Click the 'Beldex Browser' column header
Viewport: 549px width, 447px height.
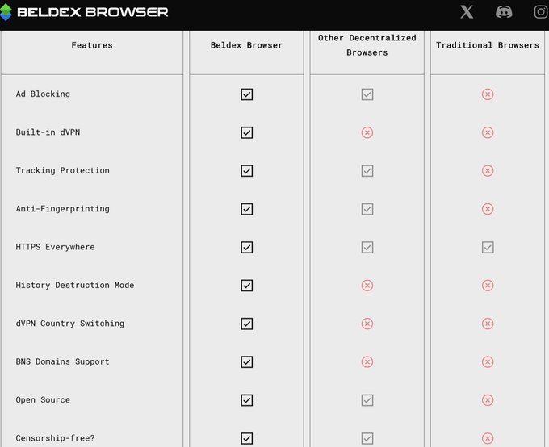246,45
